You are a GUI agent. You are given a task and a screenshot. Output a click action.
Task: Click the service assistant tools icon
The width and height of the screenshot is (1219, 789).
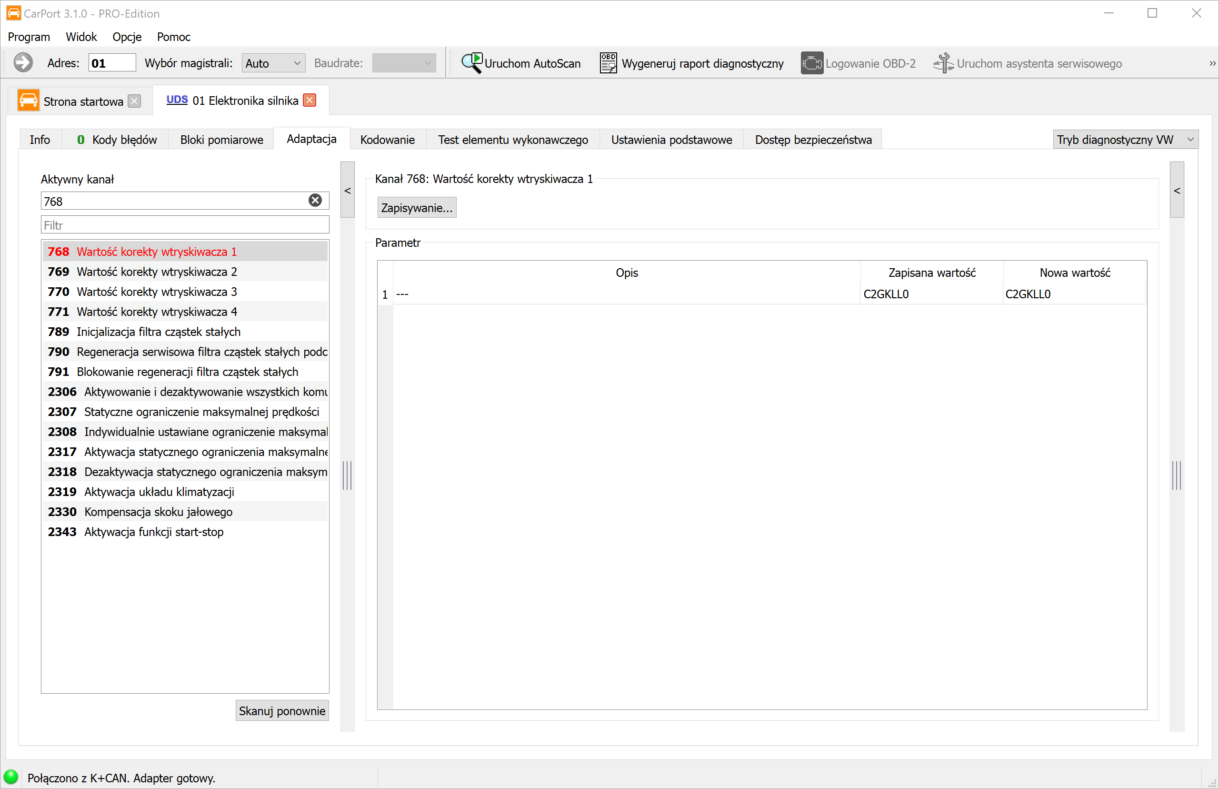click(x=943, y=63)
